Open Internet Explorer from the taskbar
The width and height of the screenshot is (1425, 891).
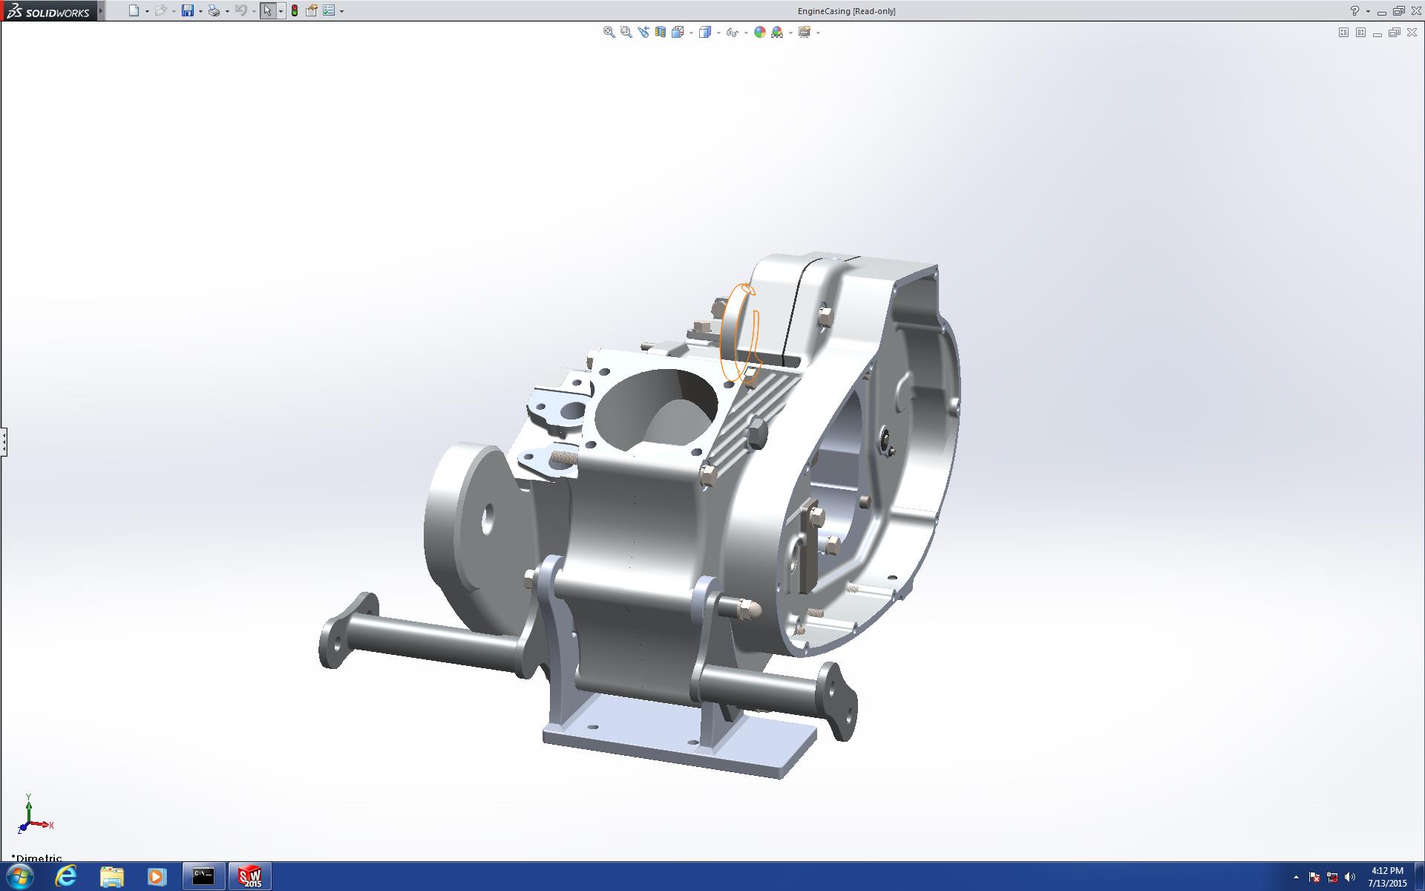pos(66,876)
